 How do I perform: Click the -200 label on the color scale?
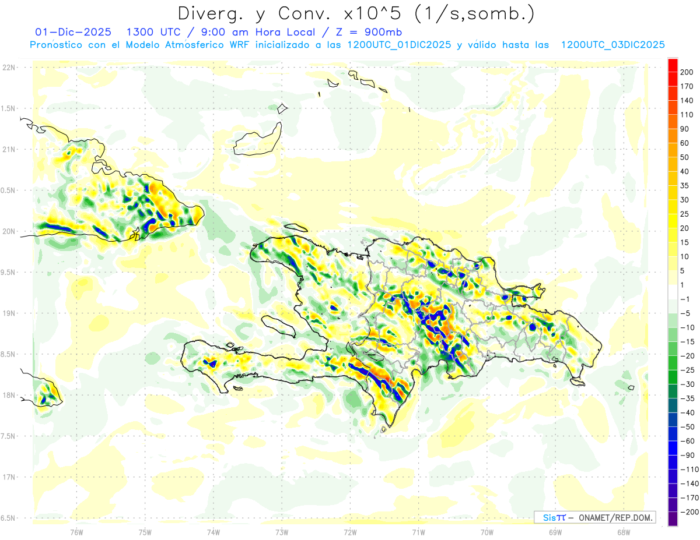[687, 512]
